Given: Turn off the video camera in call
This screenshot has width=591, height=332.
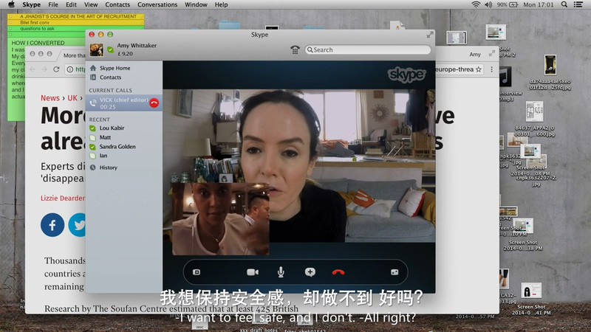Looking at the screenshot, I should pyautogui.click(x=252, y=272).
